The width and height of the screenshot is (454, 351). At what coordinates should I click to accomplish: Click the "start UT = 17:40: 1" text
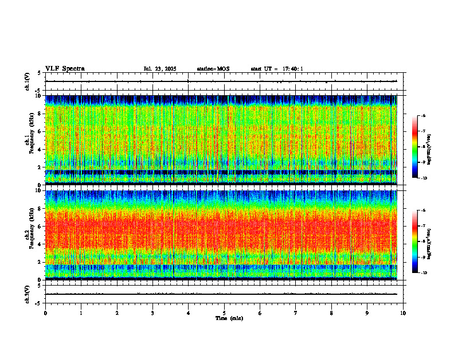(277, 69)
